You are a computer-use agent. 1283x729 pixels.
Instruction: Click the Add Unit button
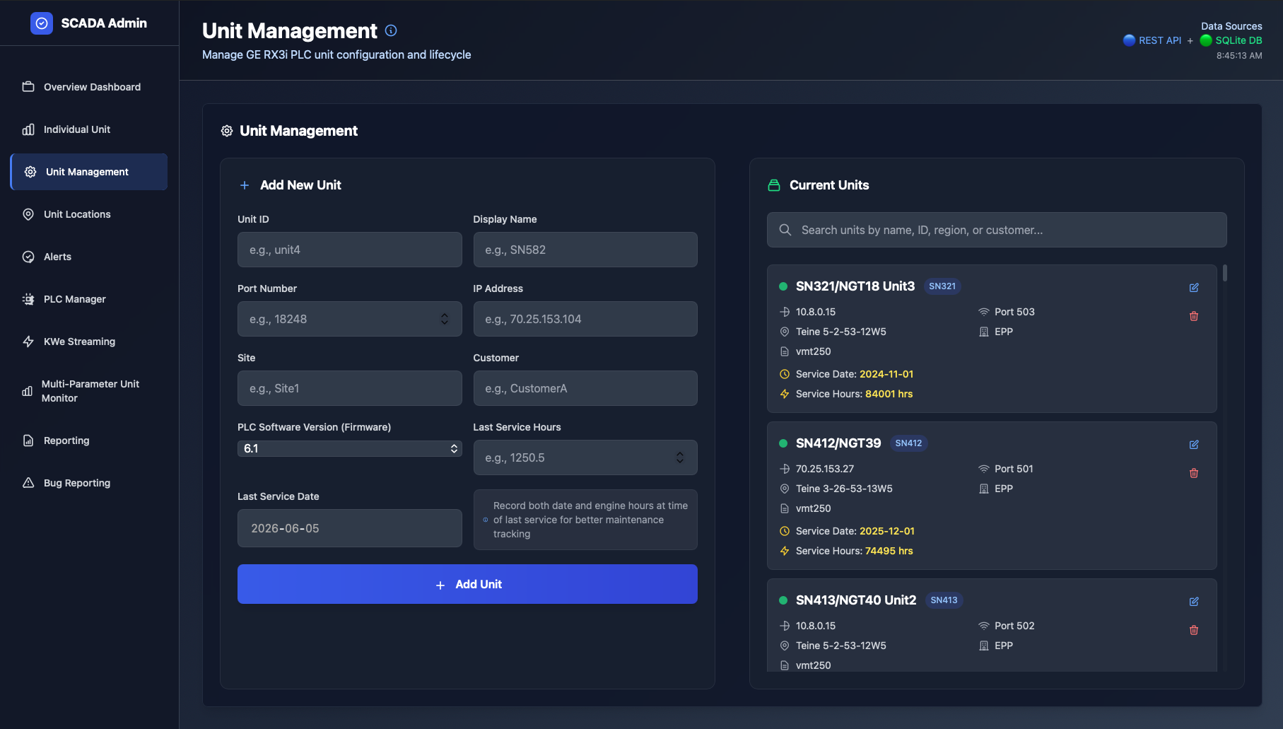467,584
